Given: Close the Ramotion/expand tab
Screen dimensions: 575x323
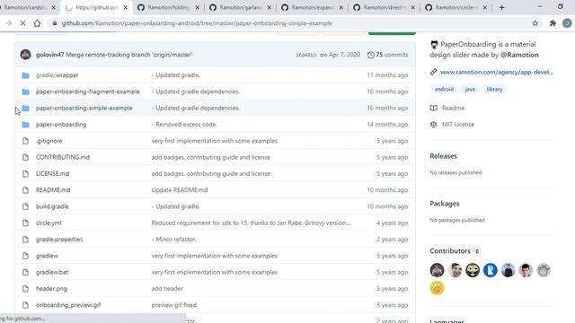Looking at the screenshot, I should coord(341,7).
